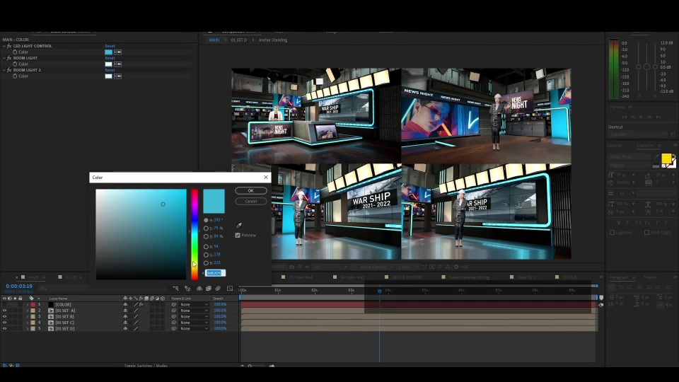Image resolution: width=679 pixels, height=382 pixels.
Task: Click the ROOM LIGHT 2 eyedropper icon
Action: click(x=118, y=76)
